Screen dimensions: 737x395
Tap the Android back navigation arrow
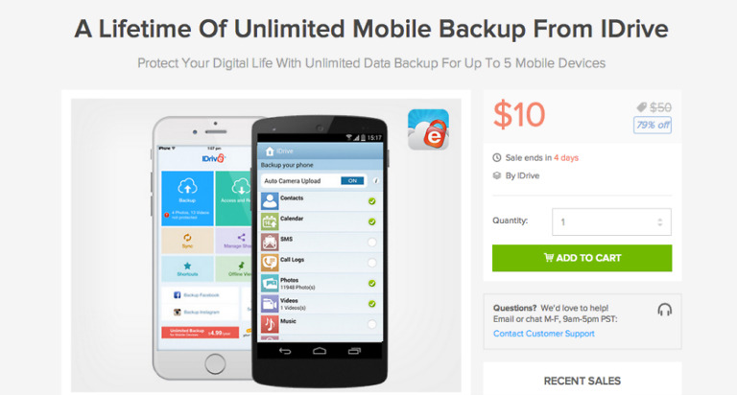[x=285, y=351]
